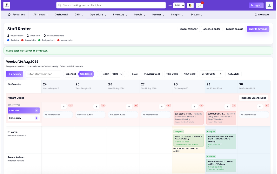Go to Next week
Screen dimensions: 277x174
(190, 74)
